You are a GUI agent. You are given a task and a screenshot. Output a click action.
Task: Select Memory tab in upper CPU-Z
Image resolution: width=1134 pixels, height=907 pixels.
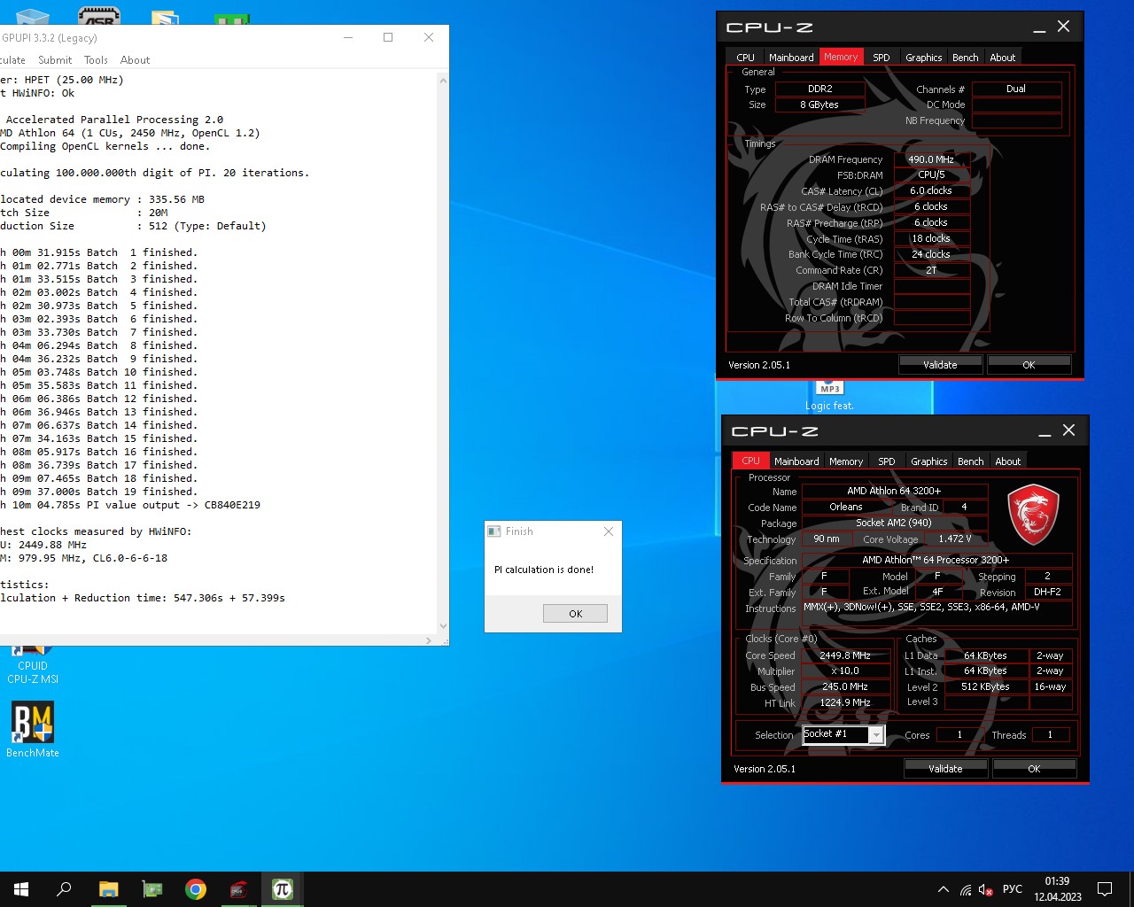tap(841, 57)
